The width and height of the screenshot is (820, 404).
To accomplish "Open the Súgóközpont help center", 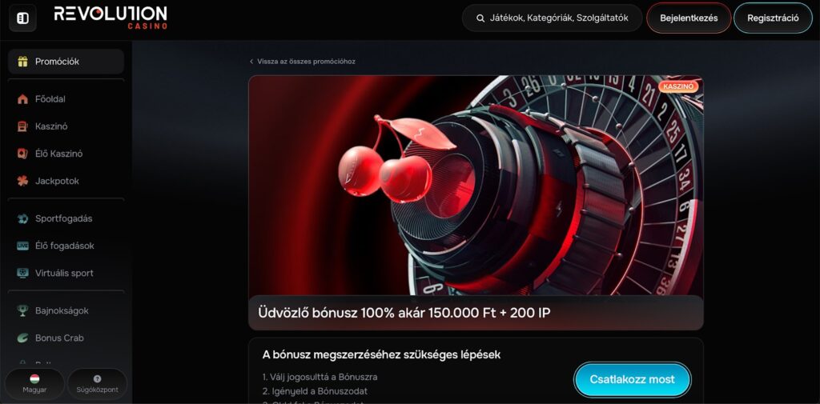I will 97,384.
